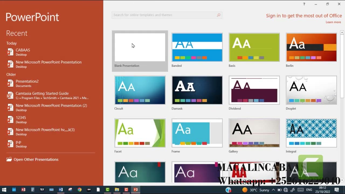
Task: Switch to the green Camtasia taskbar icon
Action: pos(108,190)
